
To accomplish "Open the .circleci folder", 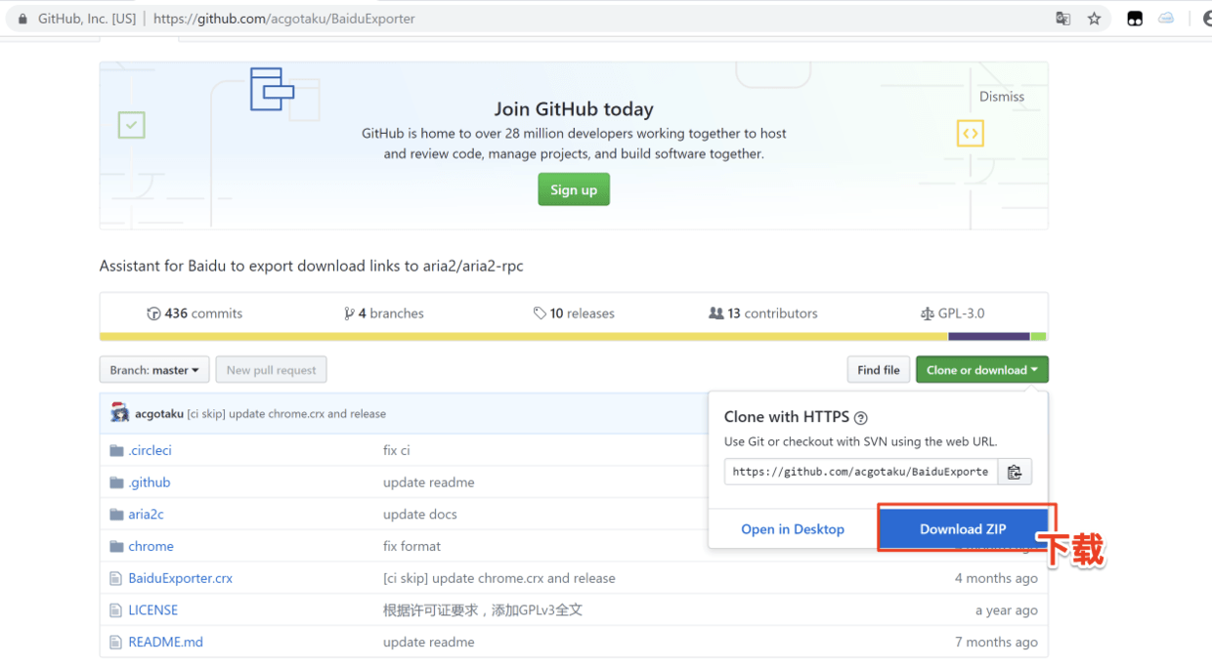I will (150, 450).
